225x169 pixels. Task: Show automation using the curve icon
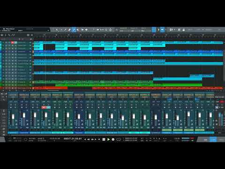coord(13,35)
